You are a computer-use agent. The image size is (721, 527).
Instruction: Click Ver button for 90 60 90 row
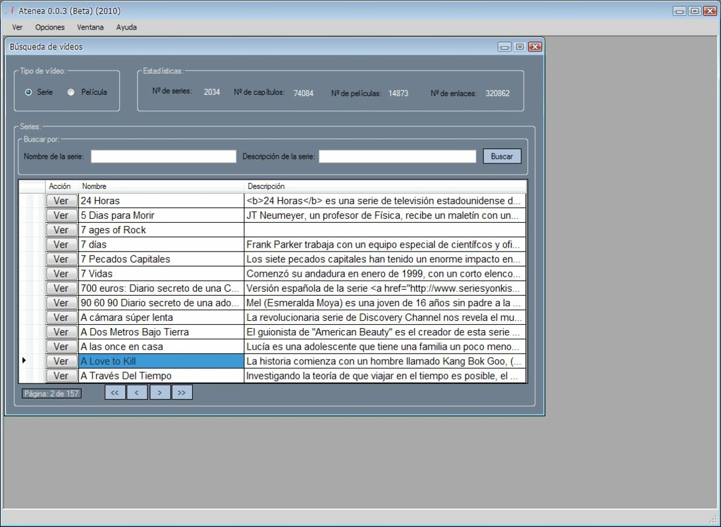coord(62,302)
